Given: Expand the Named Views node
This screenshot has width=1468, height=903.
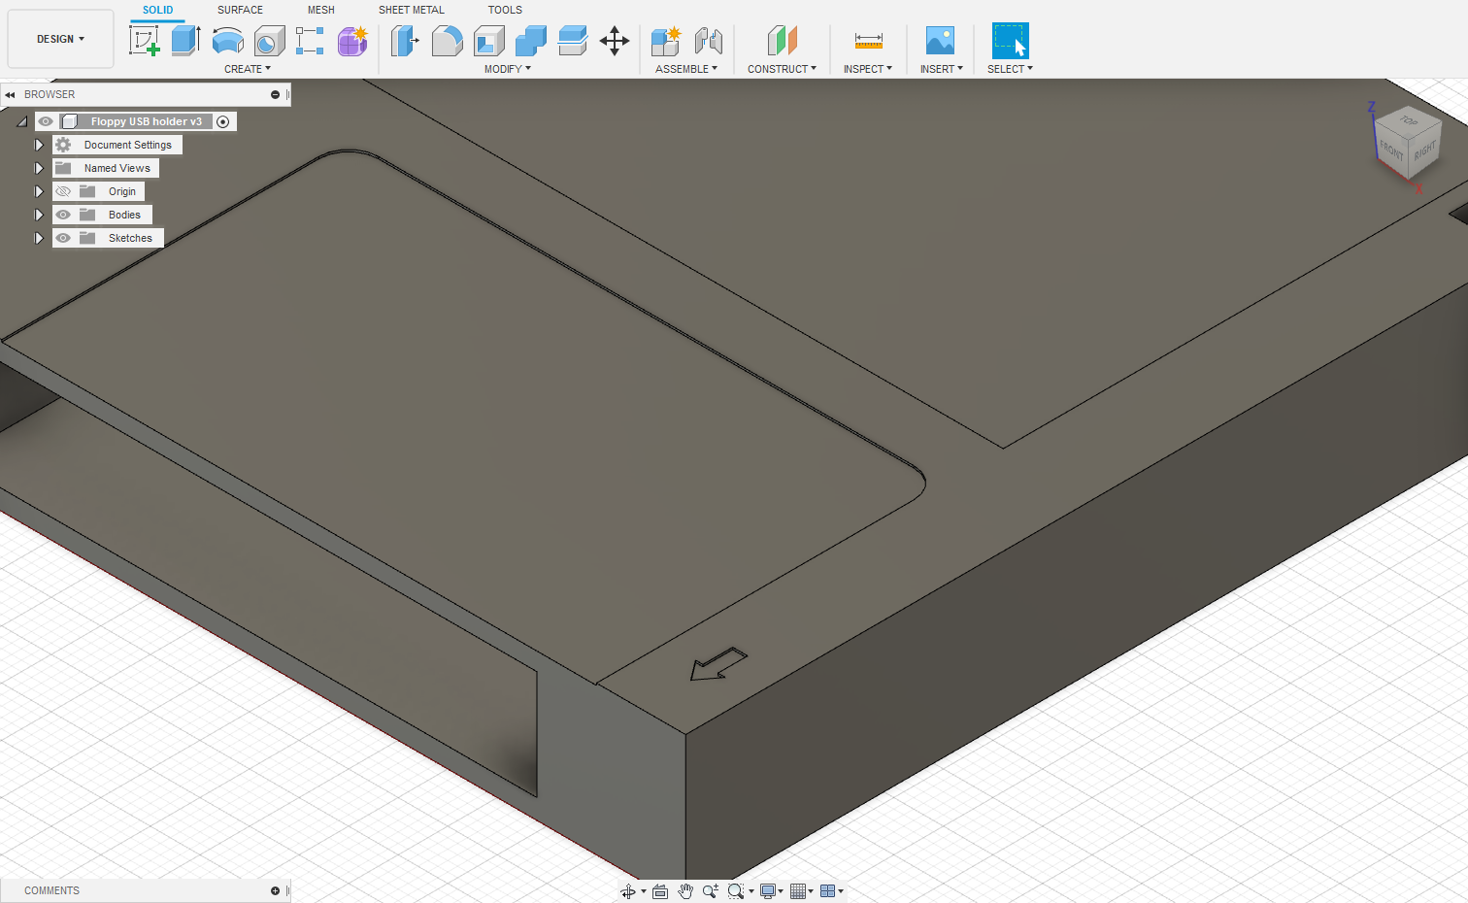Looking at the screenshot, I should 39,168.
